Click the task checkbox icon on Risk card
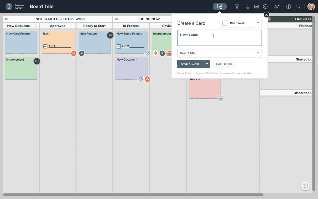This screenshot has width=318, height=199. click(45, 46)
